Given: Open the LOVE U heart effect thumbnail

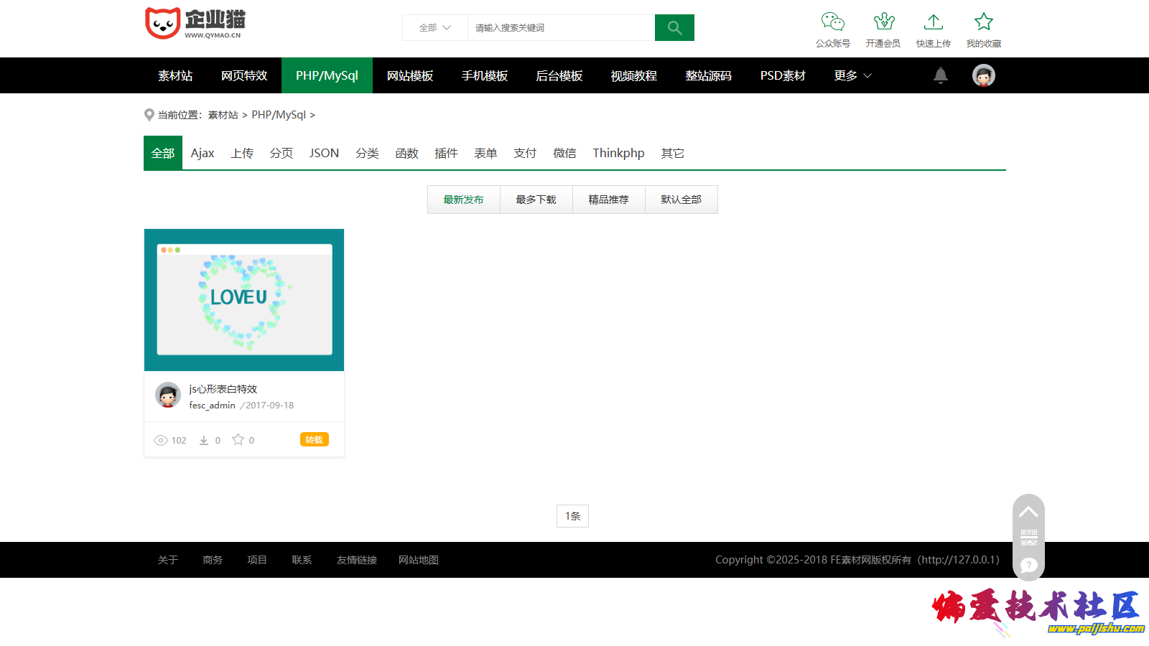Looking at the screenshot, I should coord(244,300).
